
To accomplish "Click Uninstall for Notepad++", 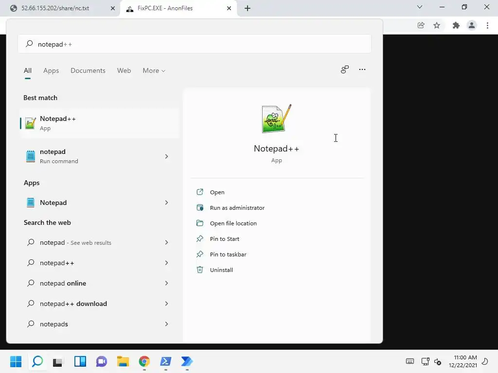I will point(221,270).
